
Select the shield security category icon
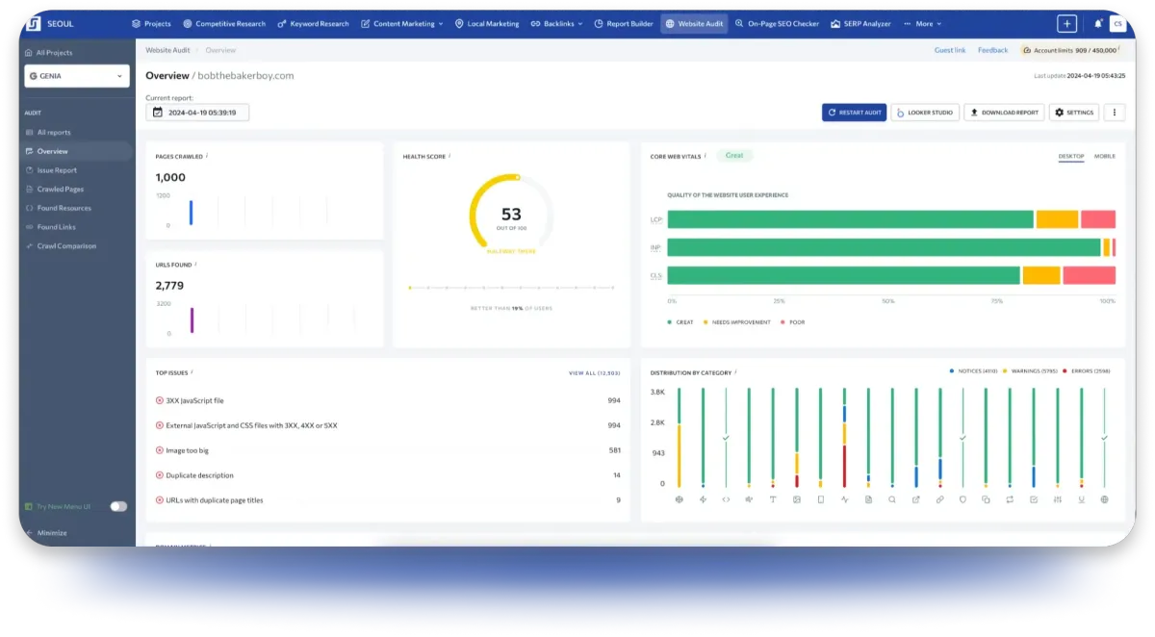tap(962, 500)
